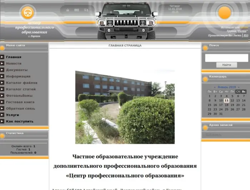Screen dimensions: 250x190
Task: Open the Каталог статей menu item
Action: click(x=21, y=89)
